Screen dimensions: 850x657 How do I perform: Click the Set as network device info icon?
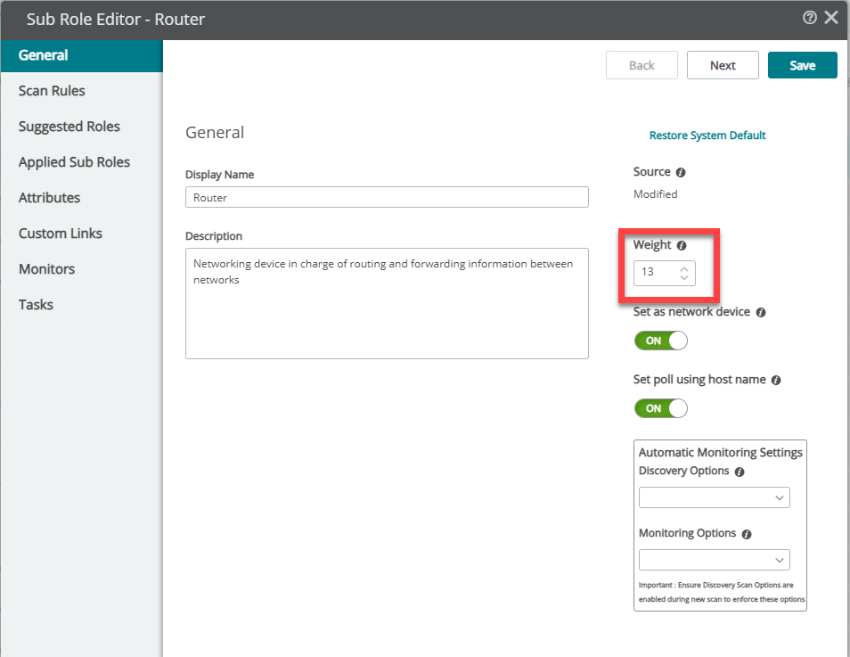pyautogui.click(x=761, y=313)
